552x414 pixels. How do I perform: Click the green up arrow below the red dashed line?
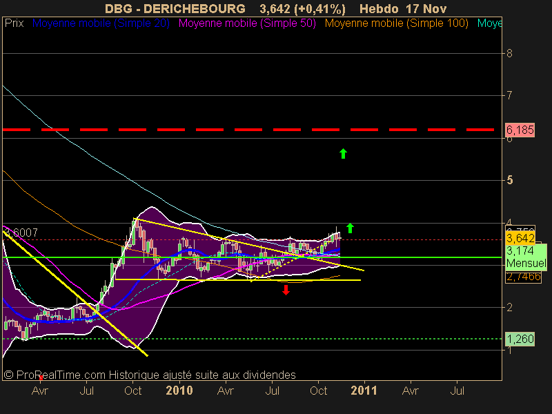click(343, 153)
